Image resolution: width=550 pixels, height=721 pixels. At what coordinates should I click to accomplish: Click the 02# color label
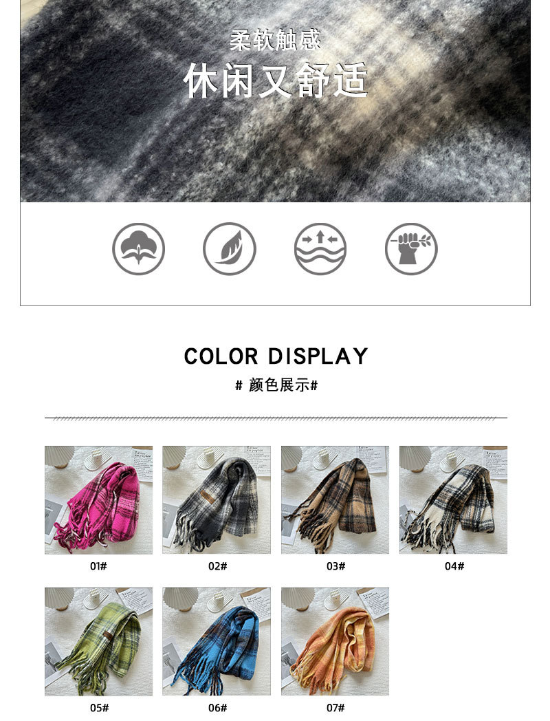click(x=218, y=566)
